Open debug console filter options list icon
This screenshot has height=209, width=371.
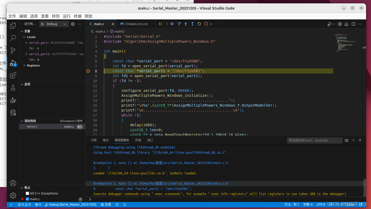347,140
